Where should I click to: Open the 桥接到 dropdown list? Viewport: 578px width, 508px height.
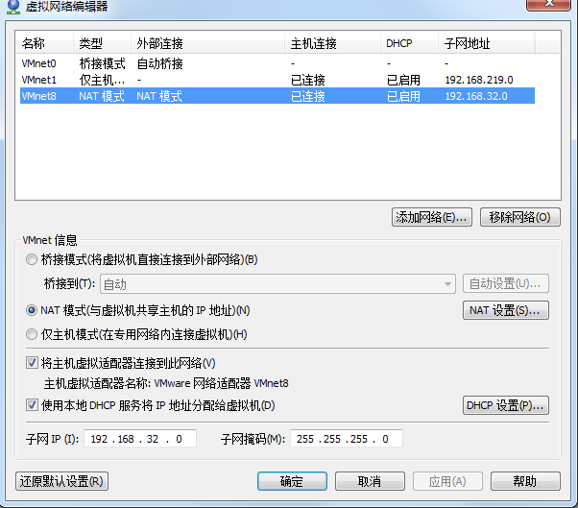click(277, 284)
